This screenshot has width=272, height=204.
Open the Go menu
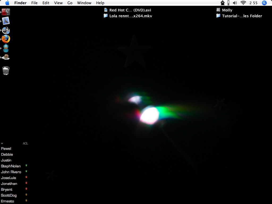(x=70, y=3)
